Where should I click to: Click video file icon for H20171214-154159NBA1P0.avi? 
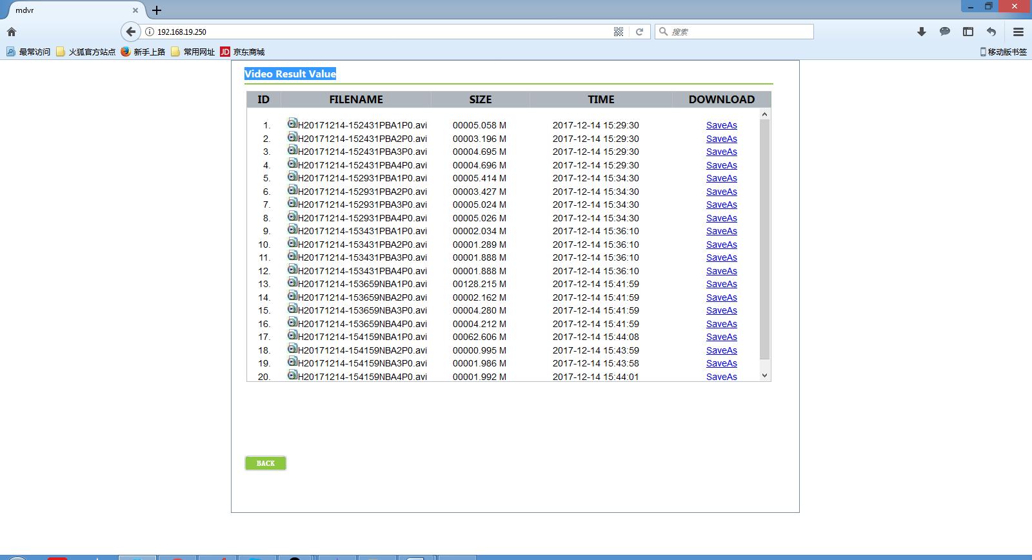pyautogui.click(x=292, y=335)
